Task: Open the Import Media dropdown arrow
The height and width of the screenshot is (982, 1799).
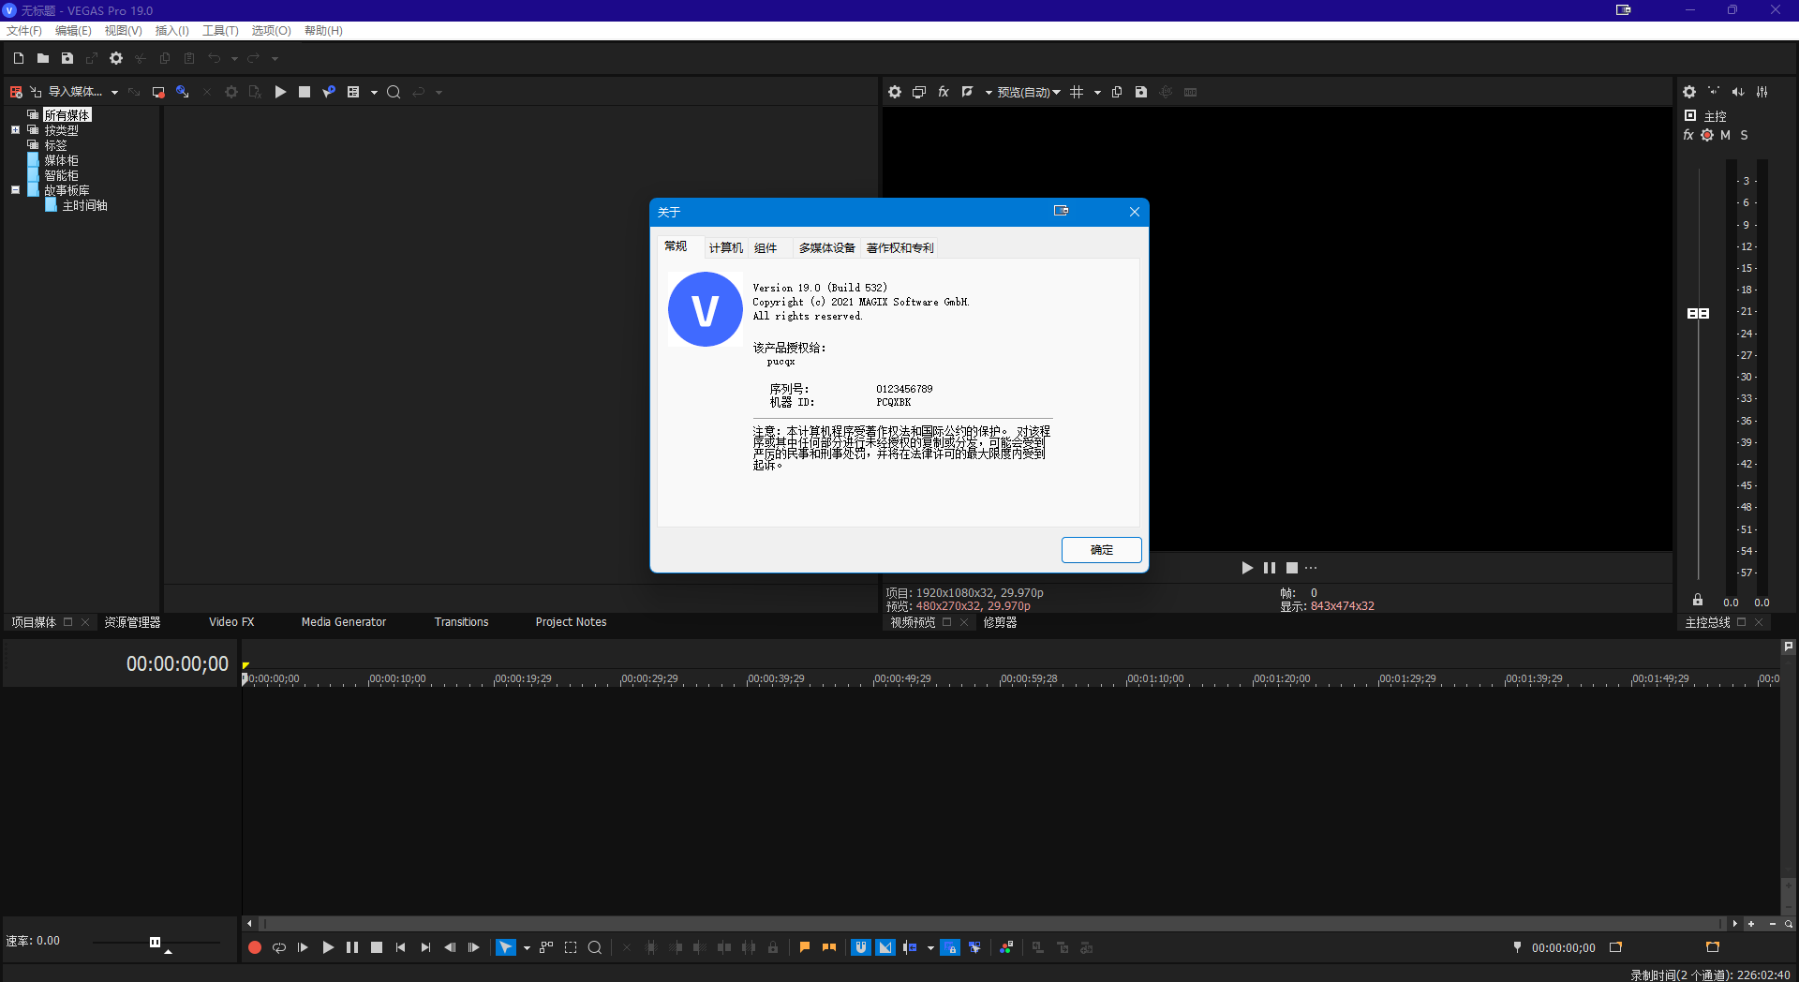Action: pyautogui.click(x=114, y=93)
